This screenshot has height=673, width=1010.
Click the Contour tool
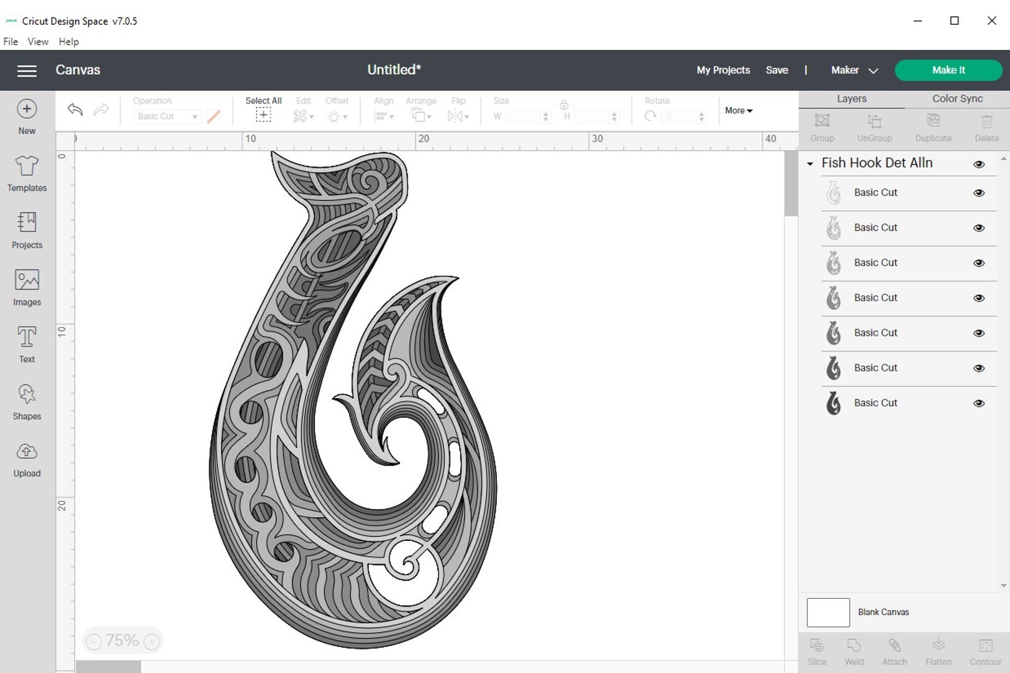(986, 651)
